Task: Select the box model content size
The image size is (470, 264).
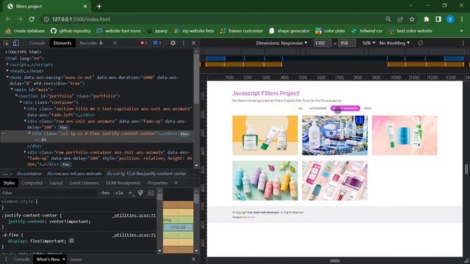Action: (x=178, y=227)
